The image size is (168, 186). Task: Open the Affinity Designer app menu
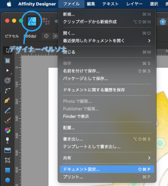37,4
